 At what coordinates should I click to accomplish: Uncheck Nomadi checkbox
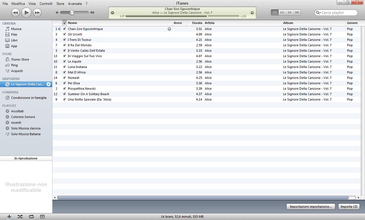click(64, 78)
